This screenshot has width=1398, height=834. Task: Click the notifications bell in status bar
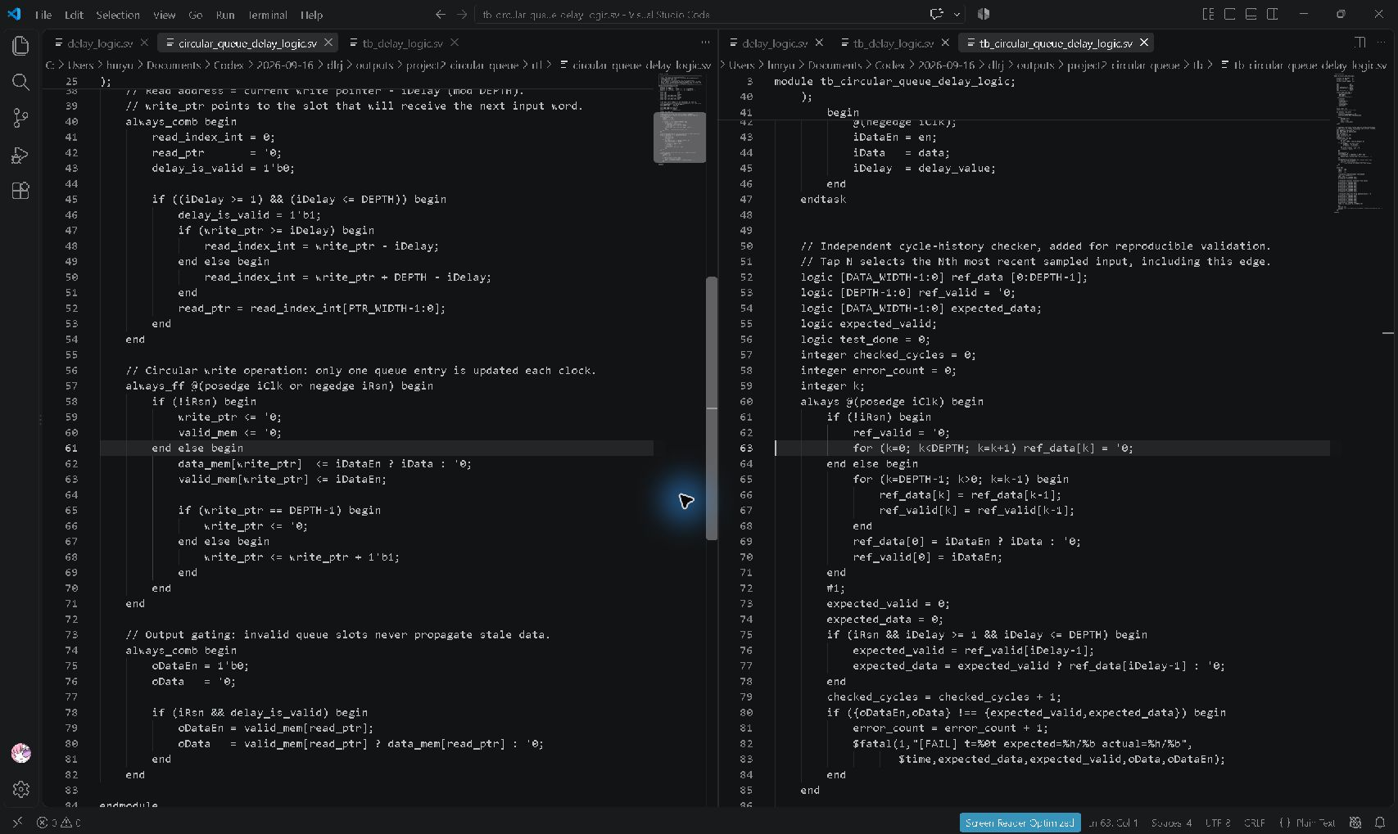coord(1380,823)
